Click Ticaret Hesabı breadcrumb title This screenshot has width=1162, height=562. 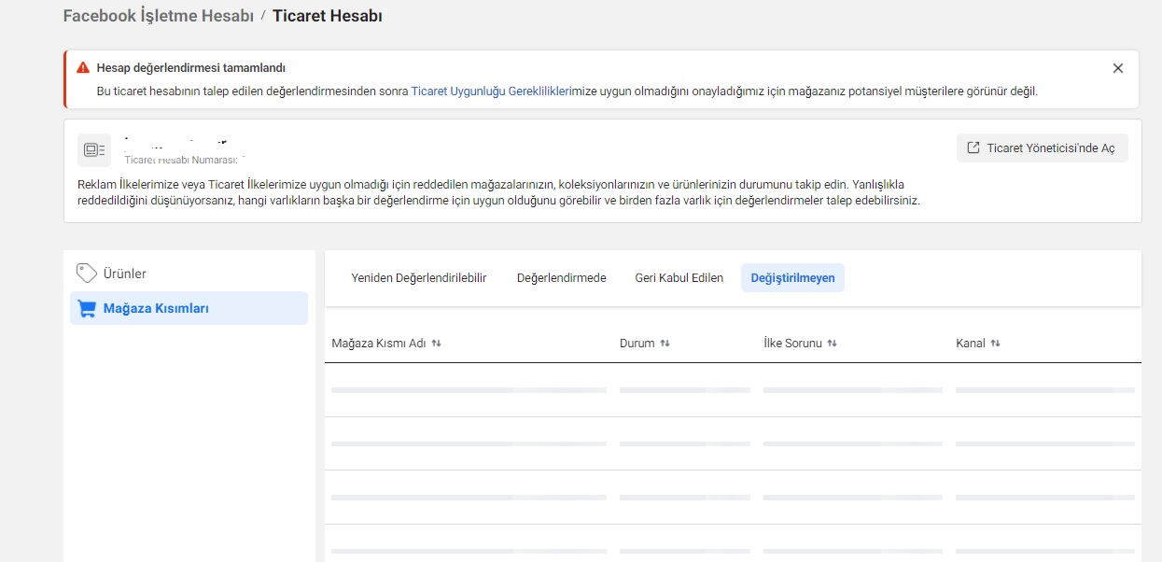point(328,16)
